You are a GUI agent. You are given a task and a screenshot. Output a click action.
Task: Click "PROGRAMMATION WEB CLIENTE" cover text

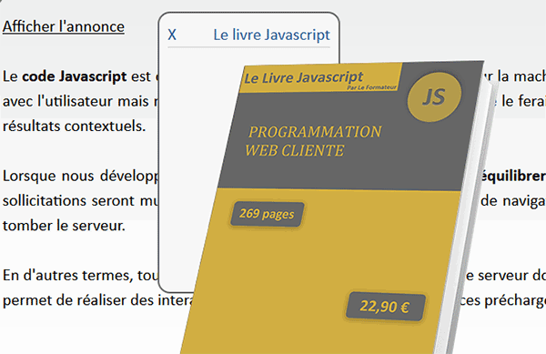pyautogui.click(x=313, y=141)
